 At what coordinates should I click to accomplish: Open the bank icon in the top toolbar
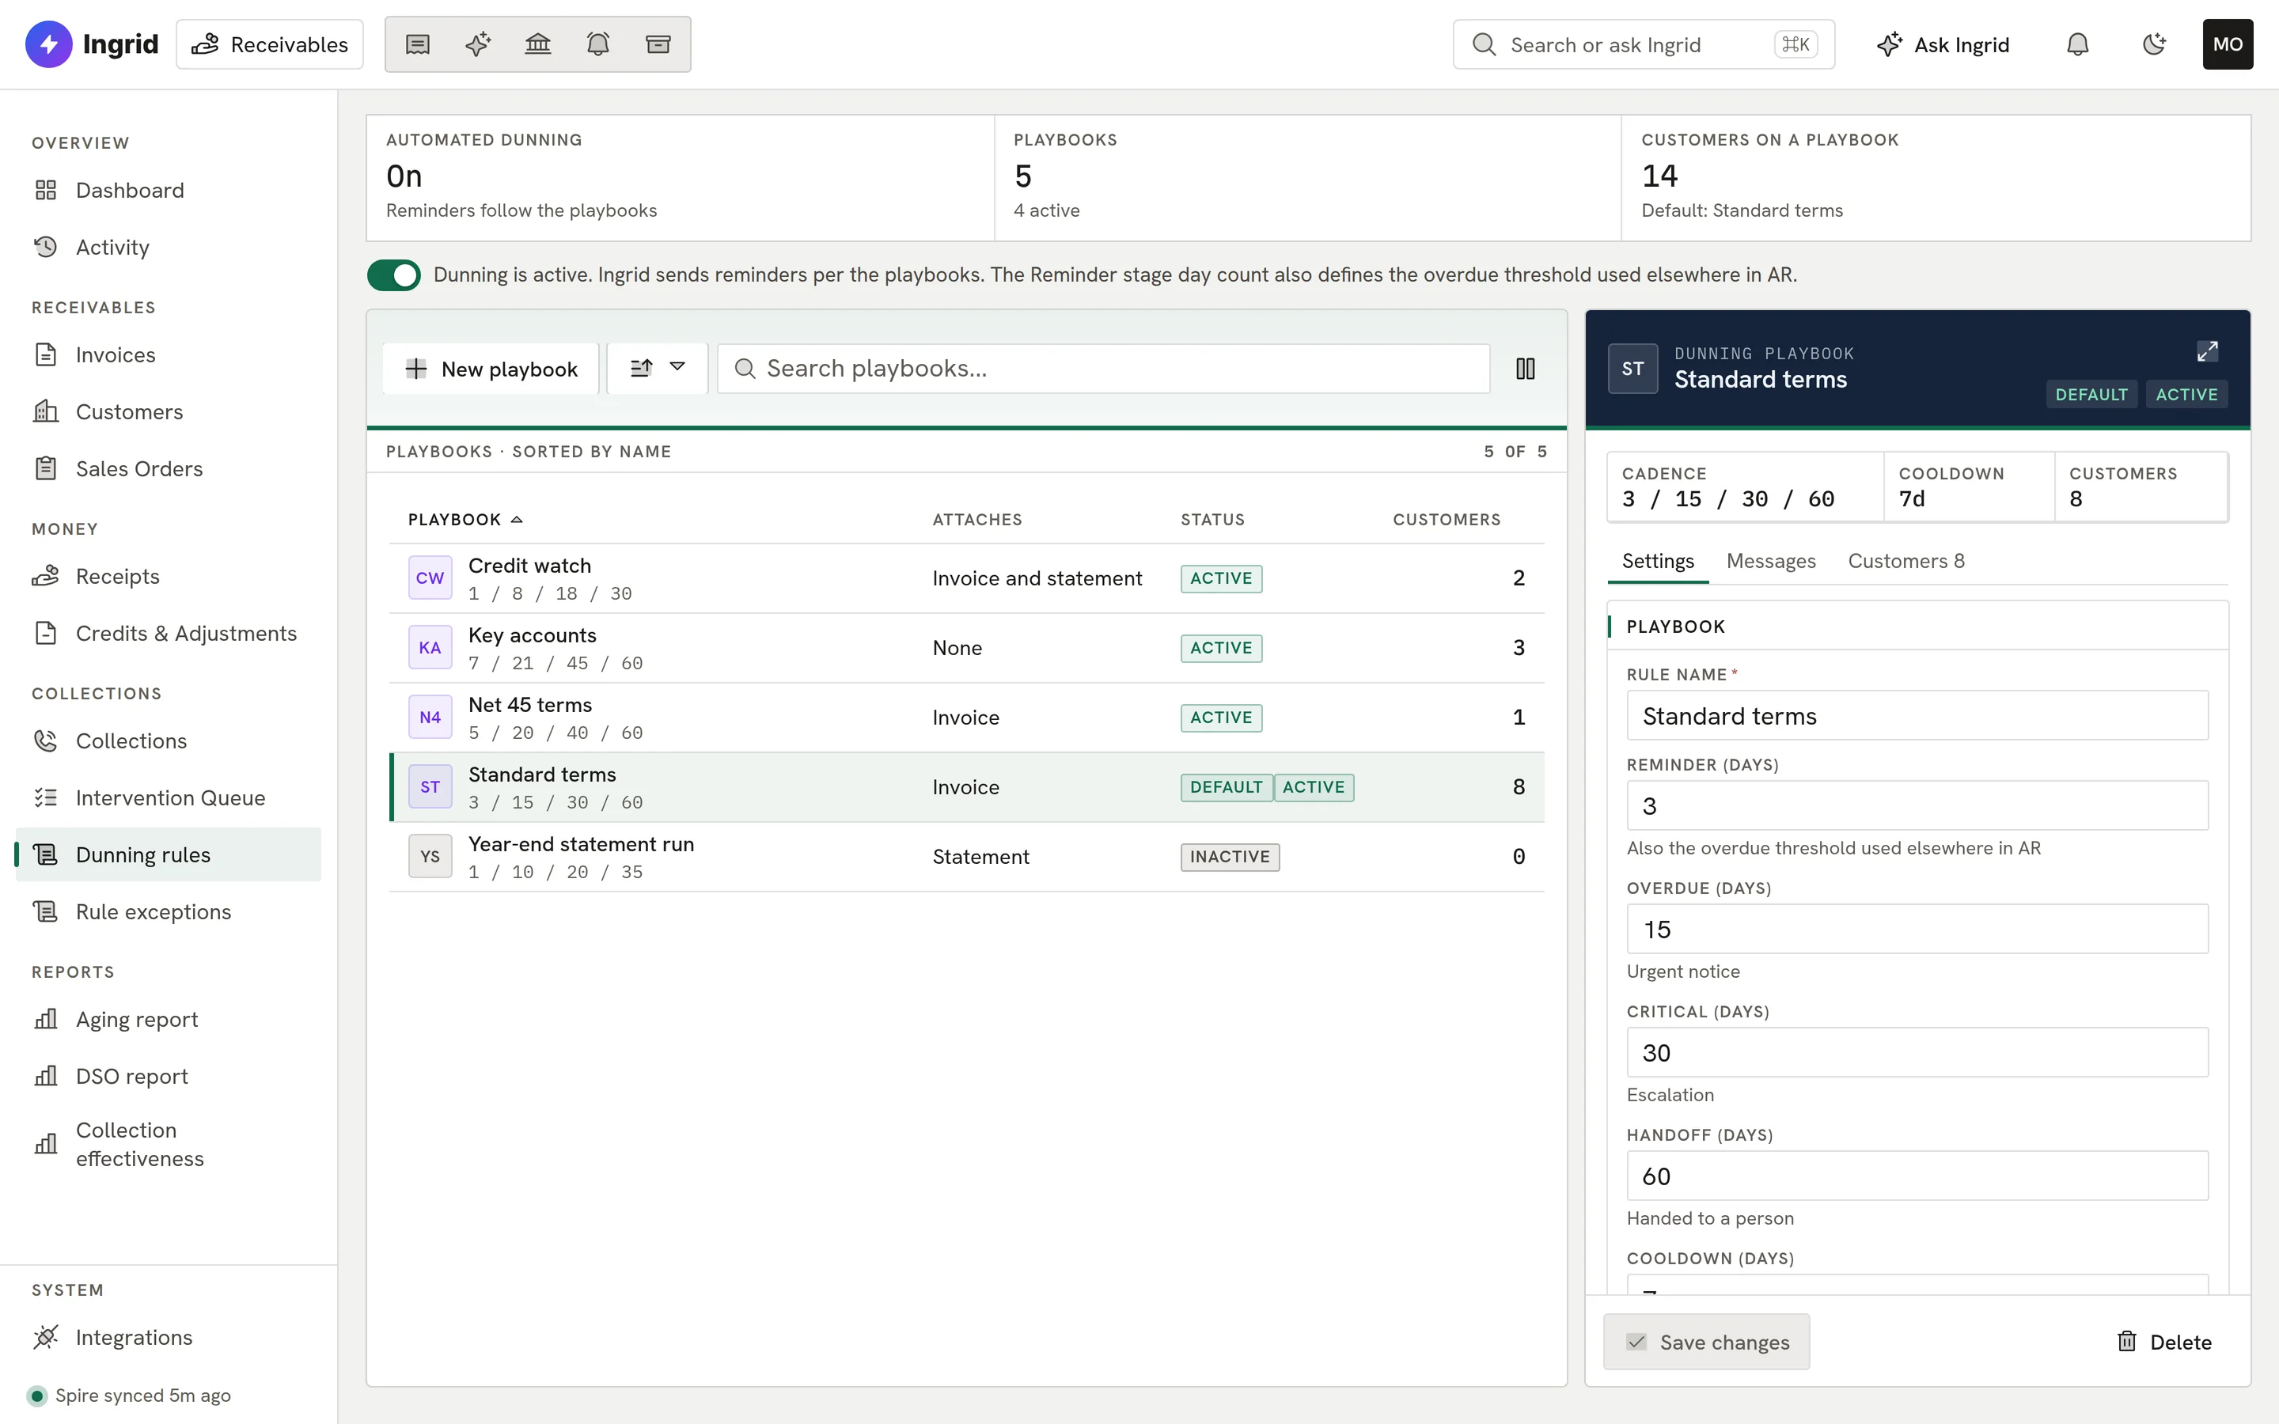click(538, 44)
